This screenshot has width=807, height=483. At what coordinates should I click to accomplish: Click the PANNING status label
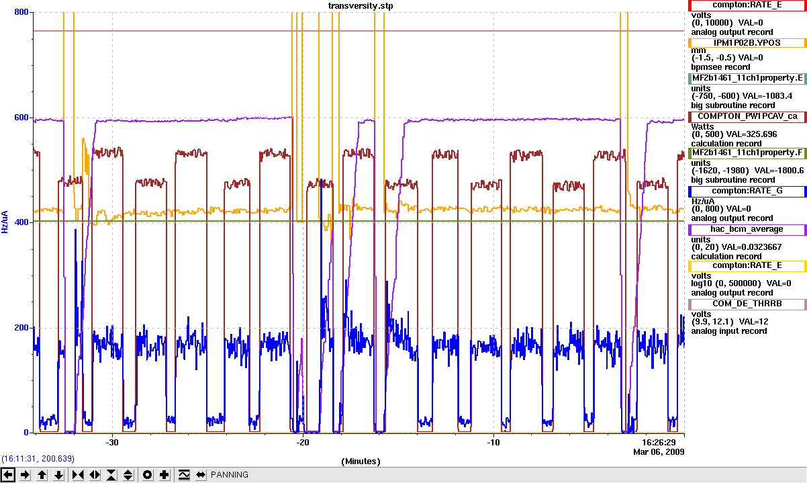pos(230,475)
